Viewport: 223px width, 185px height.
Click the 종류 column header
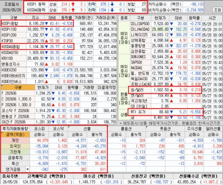(124, 18)
